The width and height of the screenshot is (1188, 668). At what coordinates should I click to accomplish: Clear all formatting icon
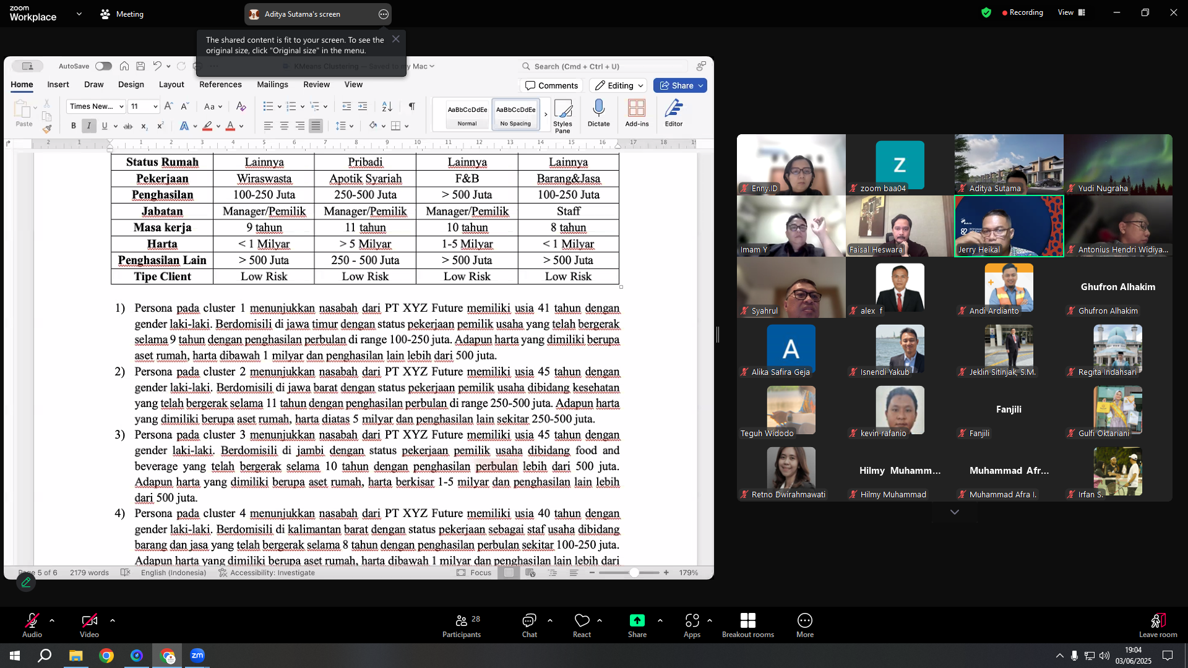[241, 106]
